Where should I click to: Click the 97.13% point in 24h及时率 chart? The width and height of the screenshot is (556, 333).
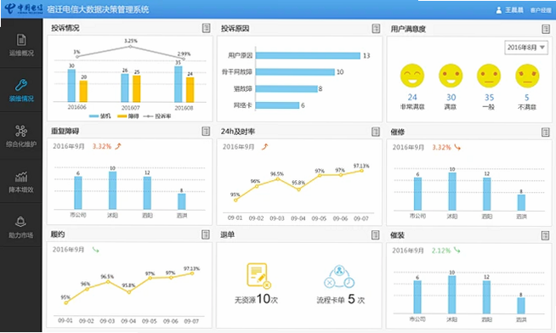click(x=361, y=171)
